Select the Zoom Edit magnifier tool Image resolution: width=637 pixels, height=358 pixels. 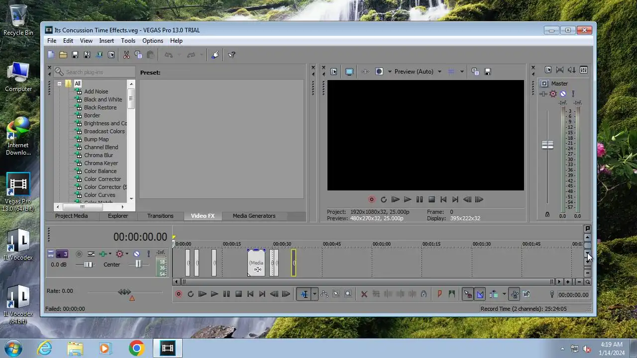coord(348,294)
